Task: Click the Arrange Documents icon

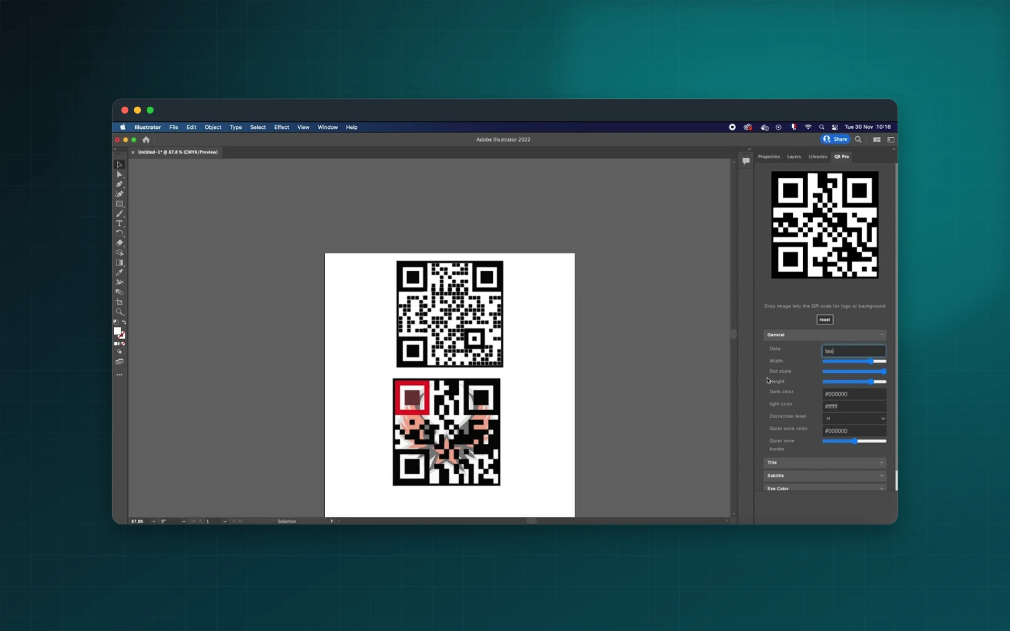Action: tap(877, 139)
